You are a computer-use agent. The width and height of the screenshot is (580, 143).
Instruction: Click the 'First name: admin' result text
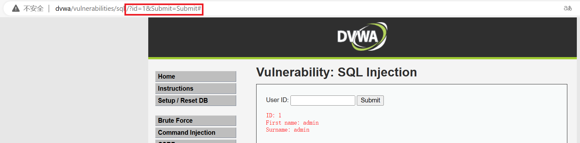coord(292,123)
